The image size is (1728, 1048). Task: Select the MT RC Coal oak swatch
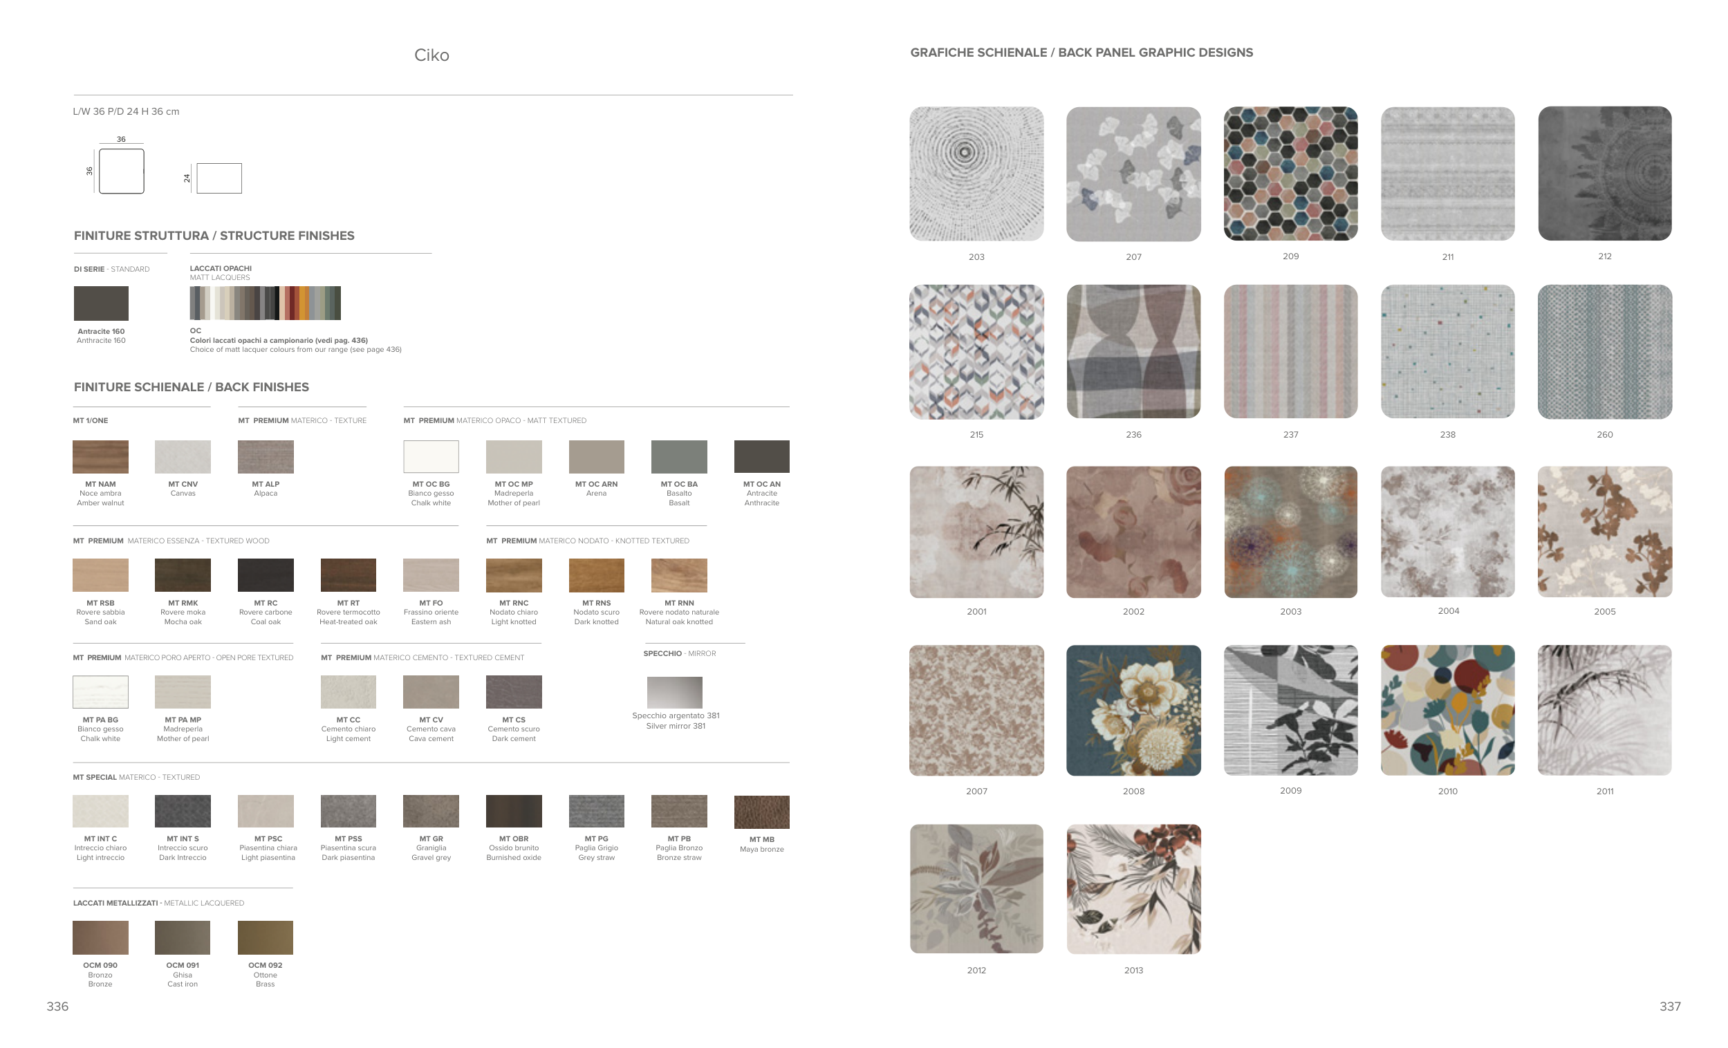click(265, 575)
